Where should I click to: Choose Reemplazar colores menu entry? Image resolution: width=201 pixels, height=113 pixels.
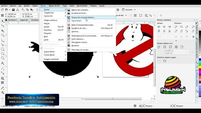91,42
